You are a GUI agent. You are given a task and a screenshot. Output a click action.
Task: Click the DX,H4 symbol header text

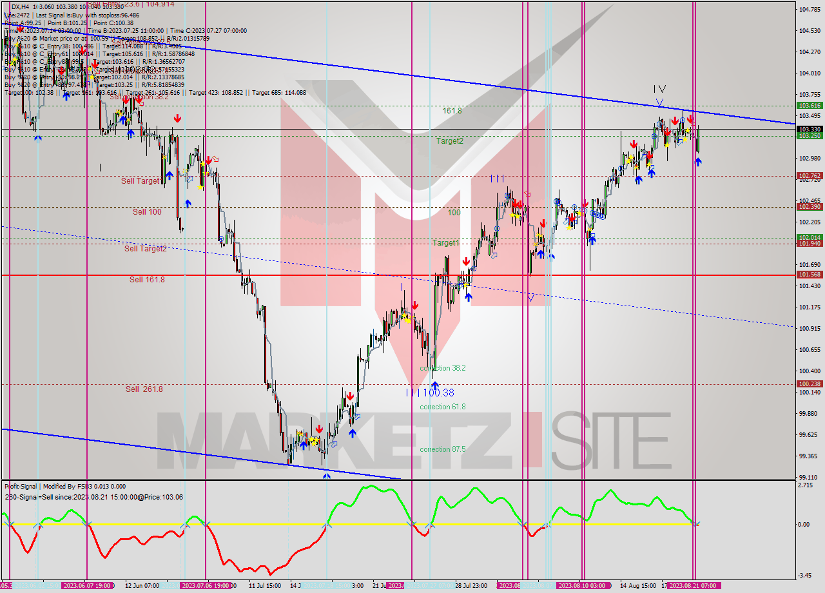[x=21, y=6]
